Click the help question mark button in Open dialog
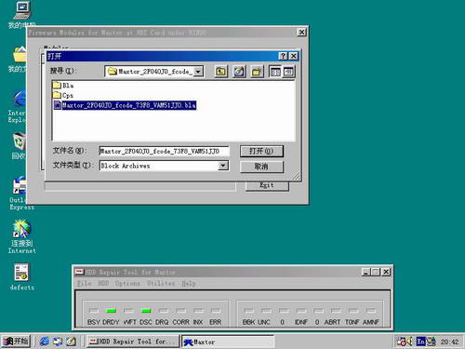The width and height of the screenshot is (465, 349). (x=283, y=56)
